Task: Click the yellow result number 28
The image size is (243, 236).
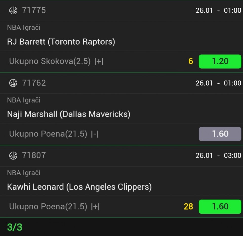Action: 188,207
